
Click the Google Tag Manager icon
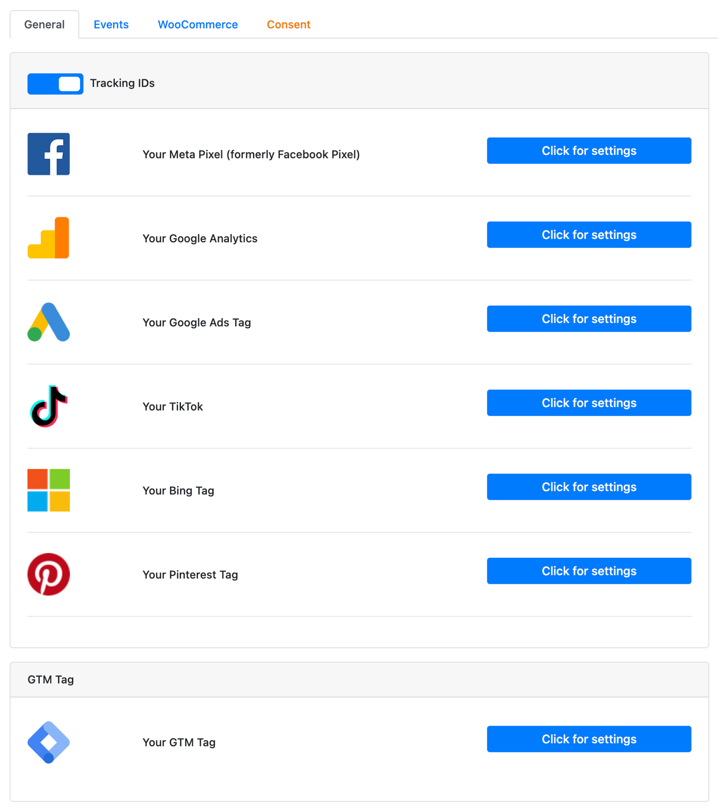(48, 742)
